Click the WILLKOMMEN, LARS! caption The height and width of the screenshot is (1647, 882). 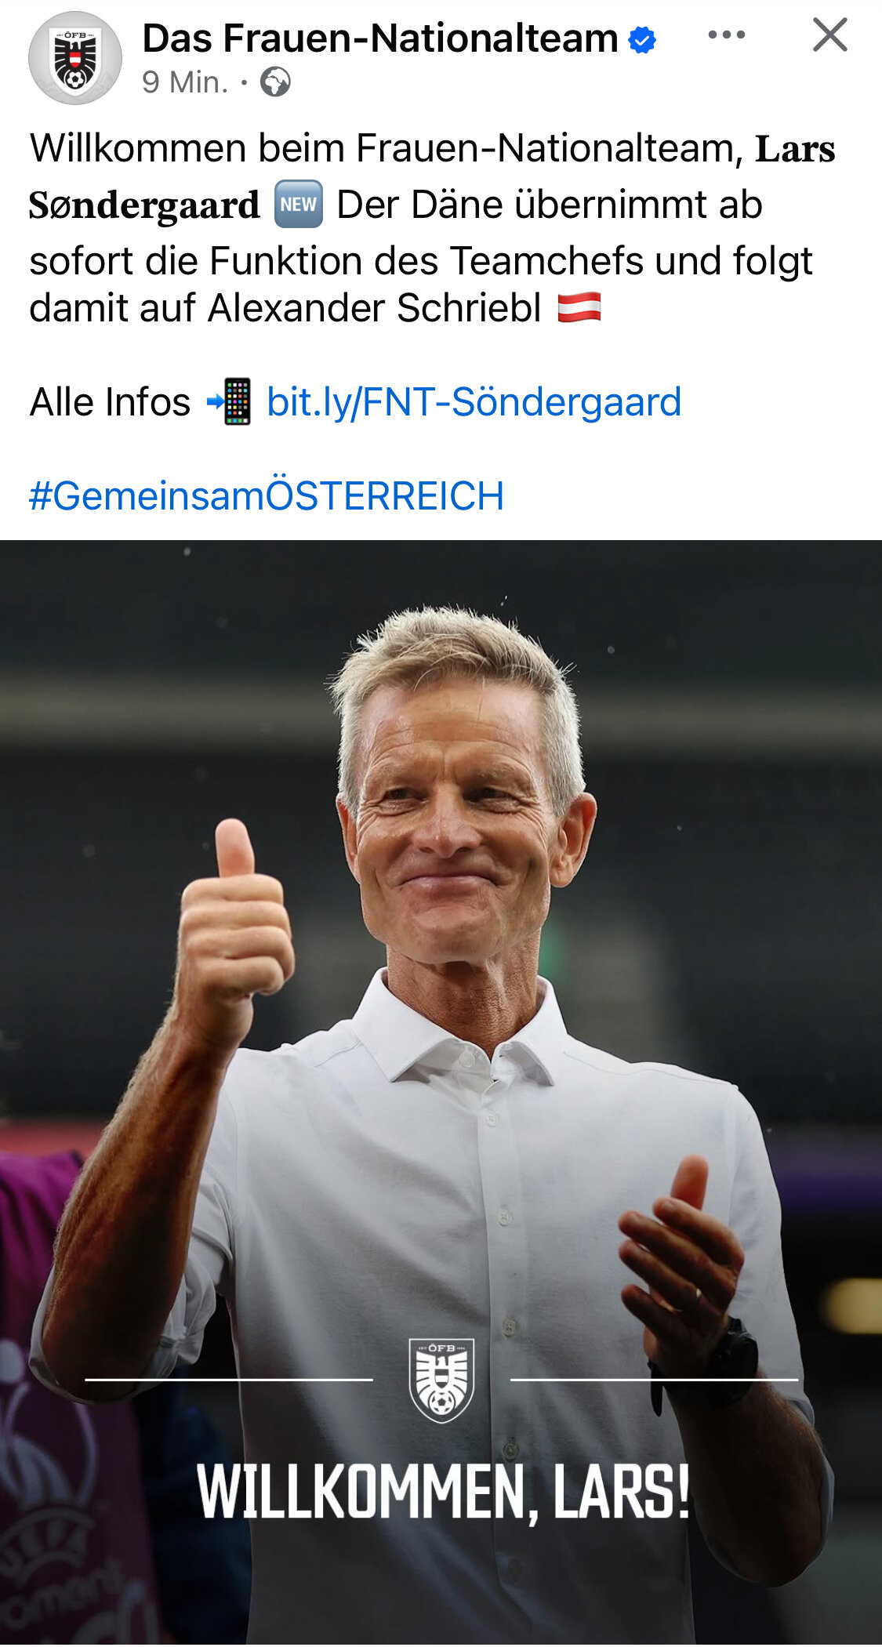click(x=443, y=1493)
